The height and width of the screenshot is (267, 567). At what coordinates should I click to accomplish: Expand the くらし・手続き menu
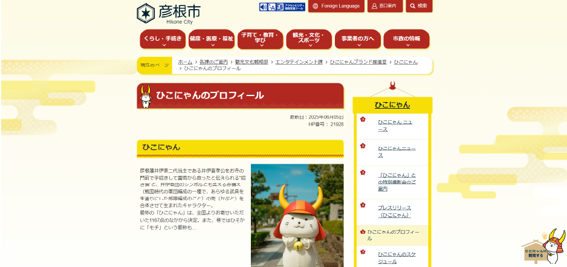(x=162, y=39)
